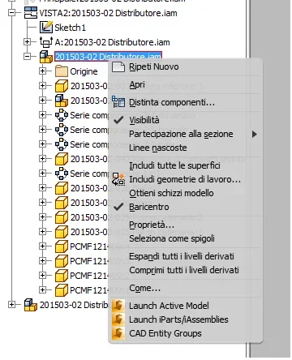Expand the inferiore:1 part node

(42, 85)
